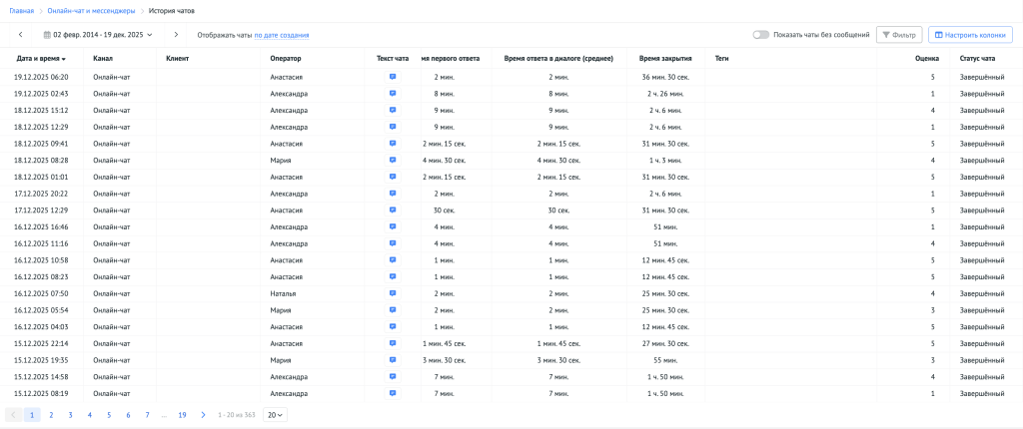Change display mode 'по дате создания'
Screen dimensions: 1023x429
click(x=281, y=35)
